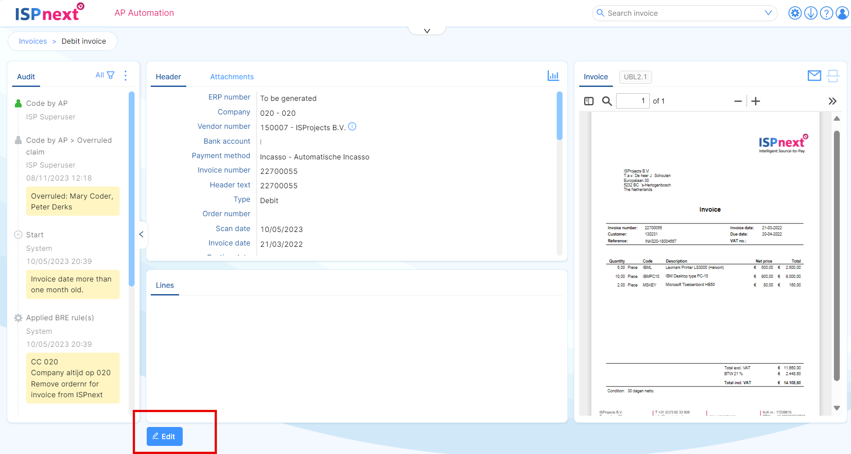Show vendor info for ISProjects B.V.
The image size is (851, 454).
tap(352, 127)
